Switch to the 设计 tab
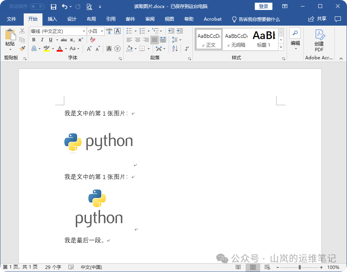Viewport: 347px width, 272px height. [72, 19]
